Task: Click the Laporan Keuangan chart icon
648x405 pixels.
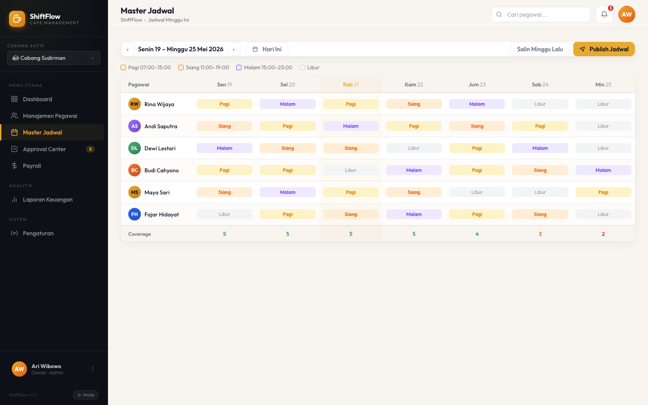Action: click(x=14, y=199)
